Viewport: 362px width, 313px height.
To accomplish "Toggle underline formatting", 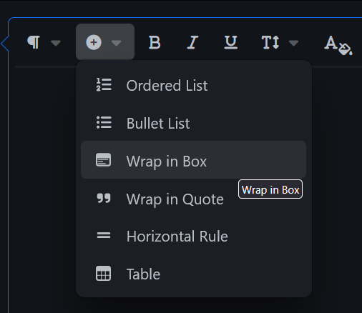I will [231, 43].
